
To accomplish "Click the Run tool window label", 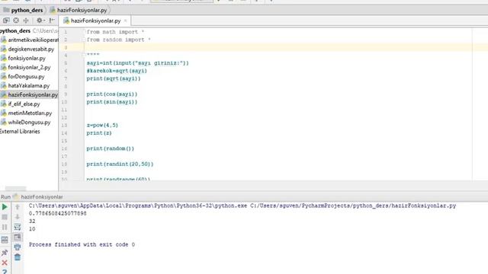I will [5, 197].
